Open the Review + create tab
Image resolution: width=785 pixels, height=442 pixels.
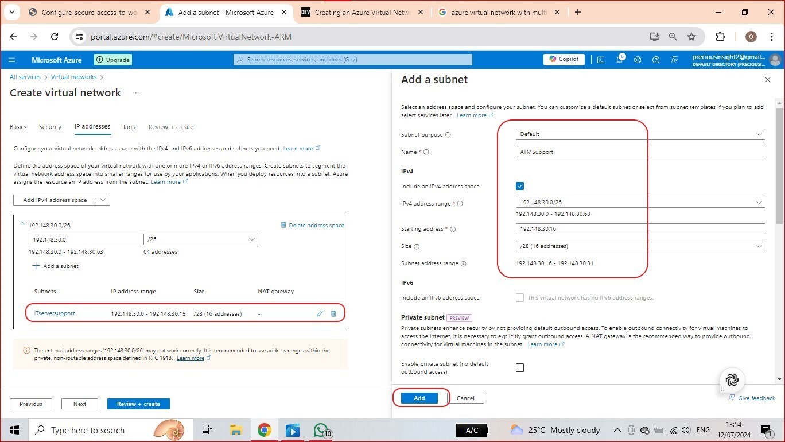(171, 127)
